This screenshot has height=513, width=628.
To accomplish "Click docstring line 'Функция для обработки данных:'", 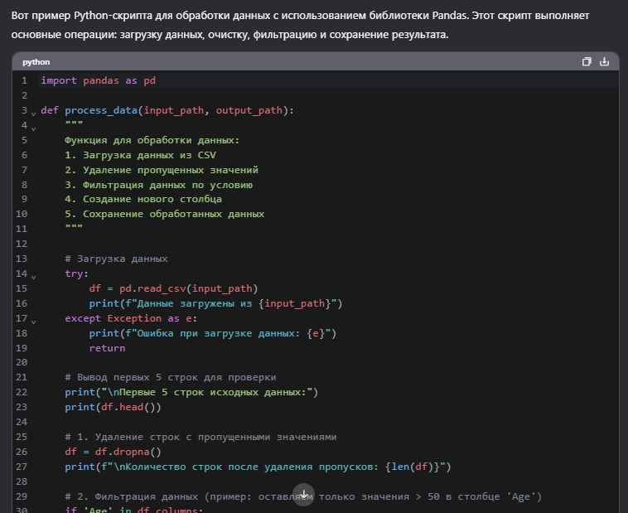I will (152, 140).
